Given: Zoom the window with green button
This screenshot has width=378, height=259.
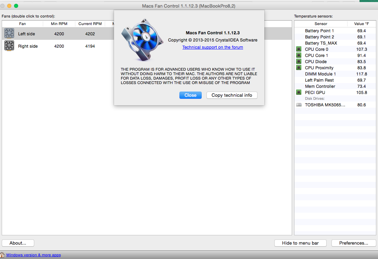Looking at the screenshot, I should tap(16, 6).
